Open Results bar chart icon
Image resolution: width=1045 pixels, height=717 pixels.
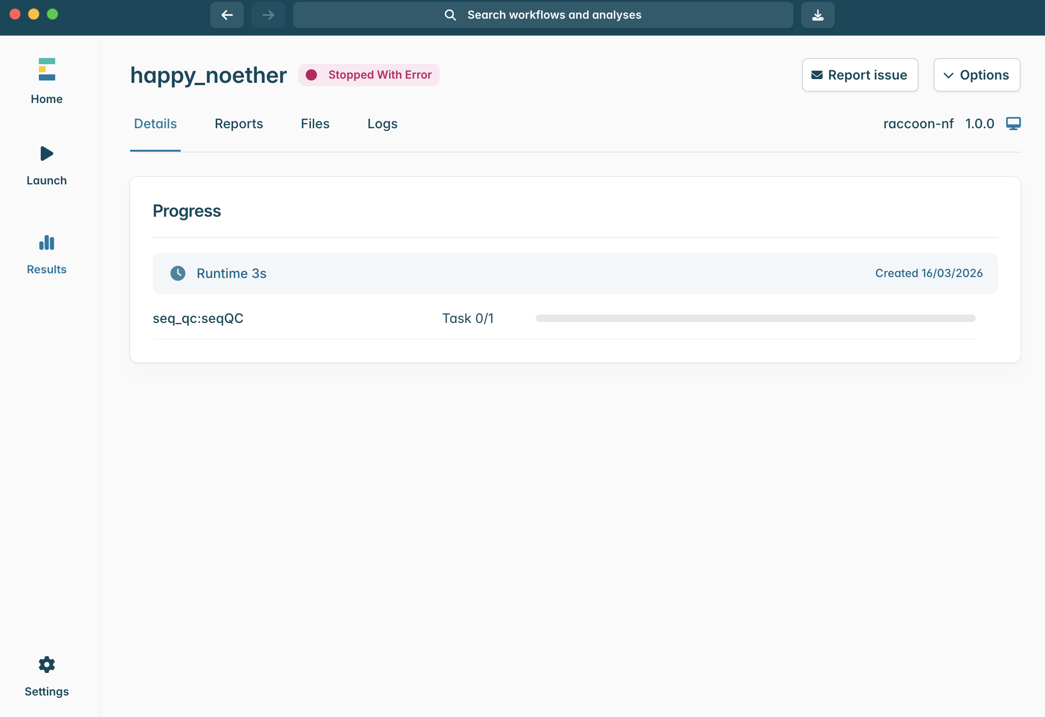point(47,242)
